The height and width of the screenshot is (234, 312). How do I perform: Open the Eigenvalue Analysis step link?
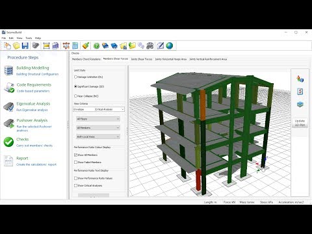[33, 104]
